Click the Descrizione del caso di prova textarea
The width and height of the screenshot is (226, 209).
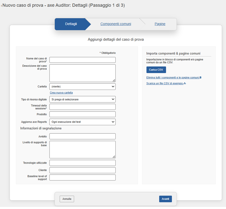click(x=82, y=73)
